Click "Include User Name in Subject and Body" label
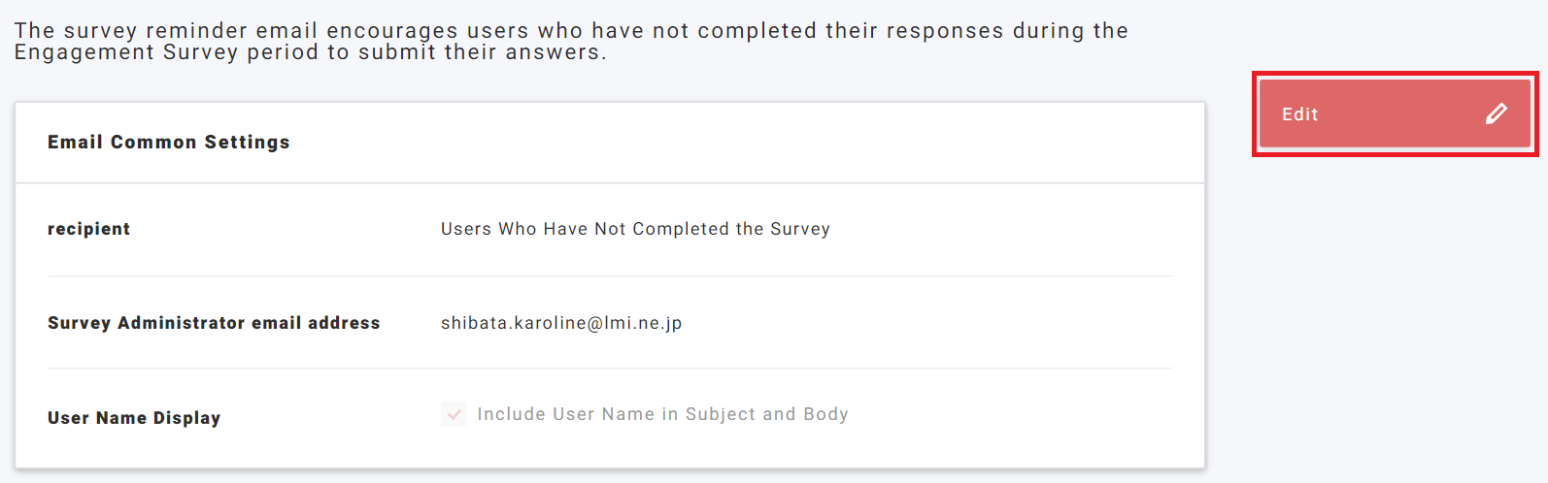 coord(662,414)
